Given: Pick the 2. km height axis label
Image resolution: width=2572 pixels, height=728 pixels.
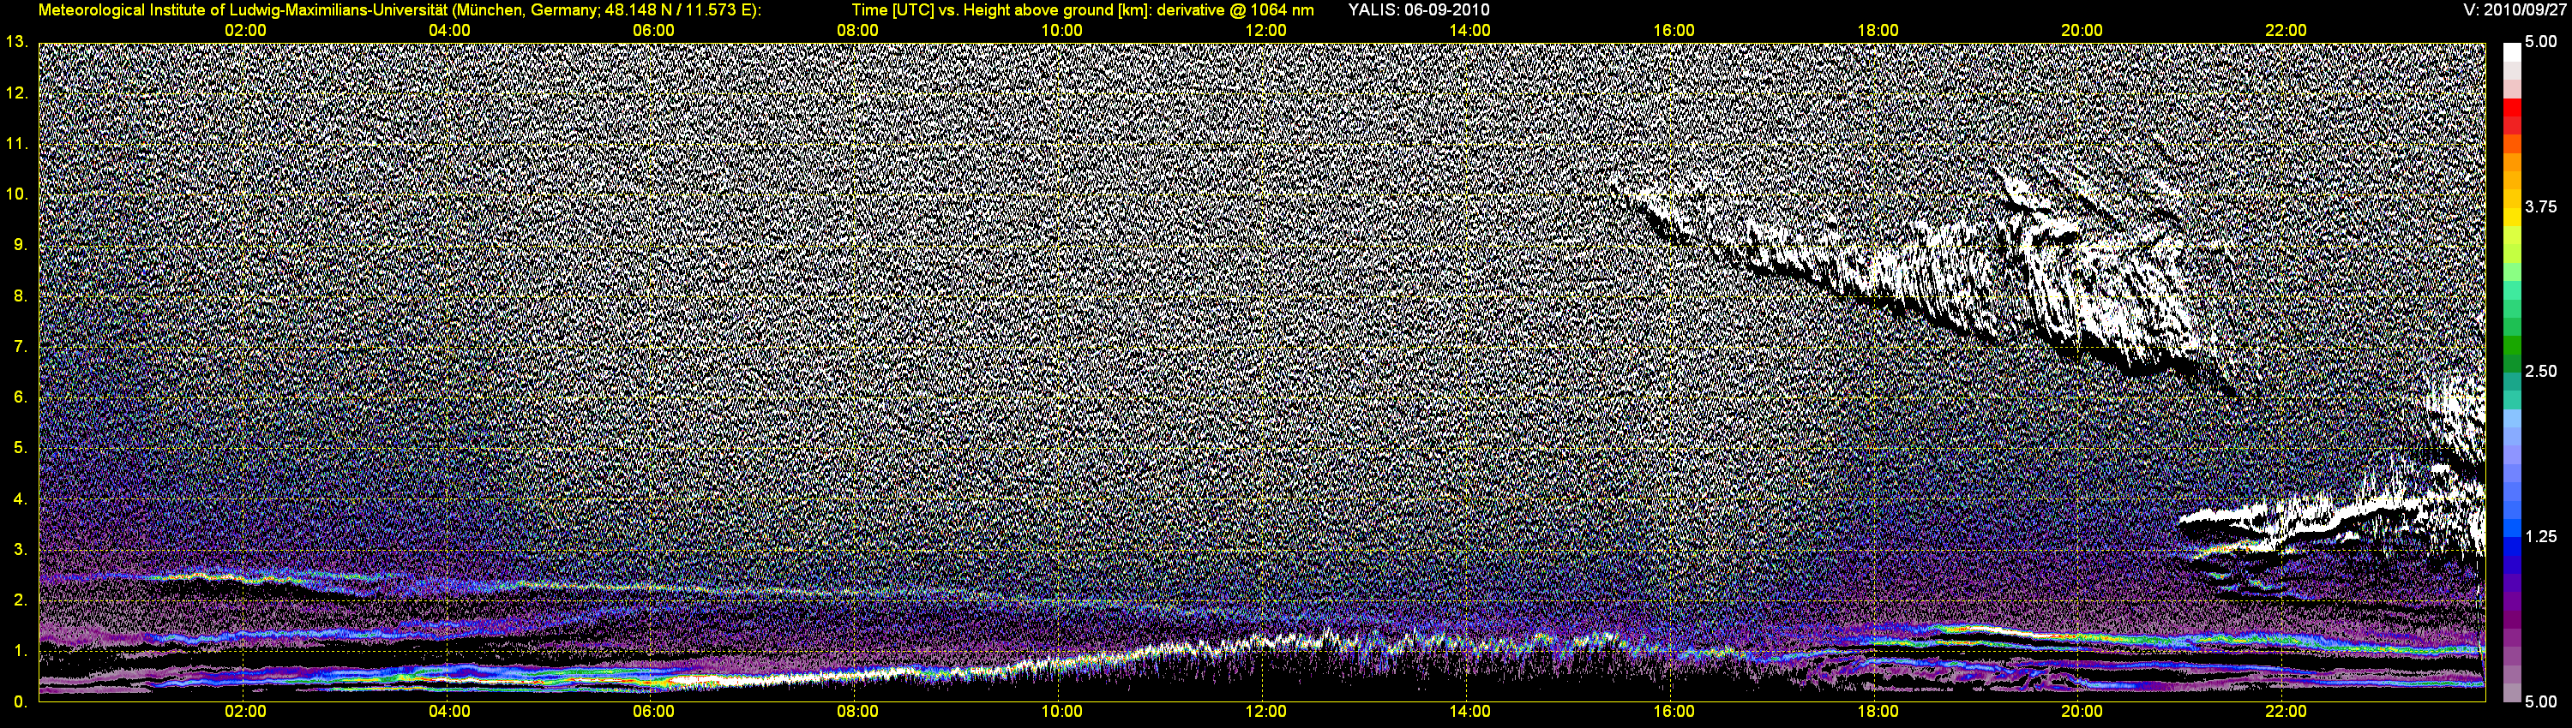Looking at the screenshot, I should (x=20, y=600).
